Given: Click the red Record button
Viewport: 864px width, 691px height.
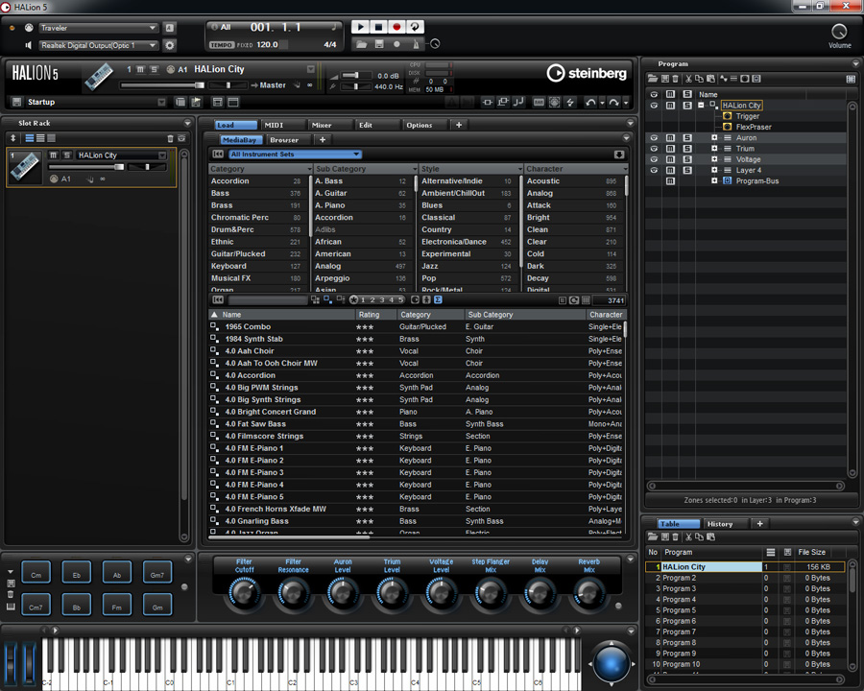Looking at the screenshot, I should coord(396,28).
